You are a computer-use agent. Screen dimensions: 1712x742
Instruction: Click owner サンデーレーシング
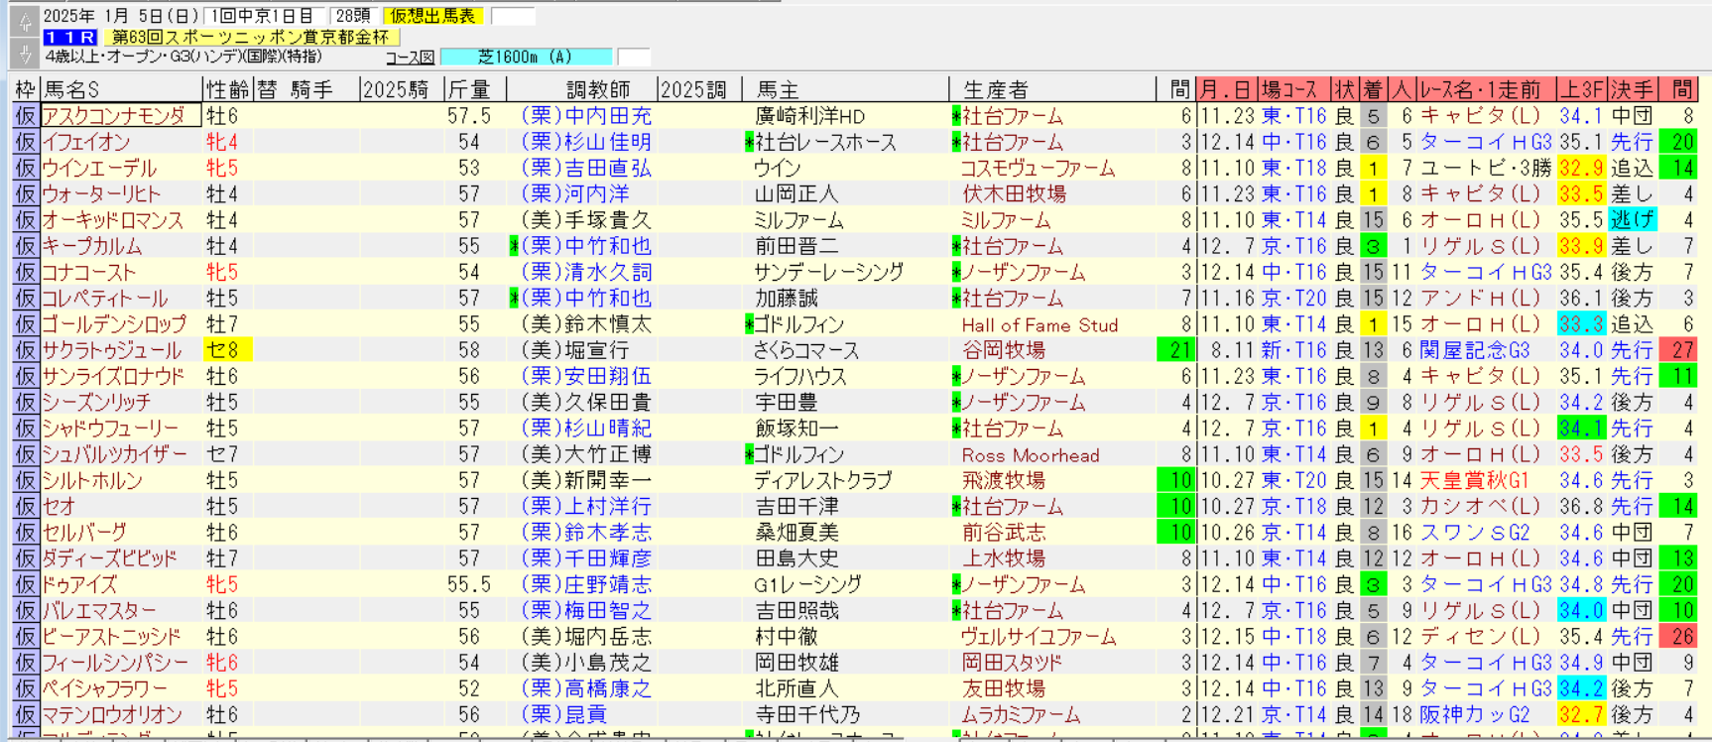829,272
